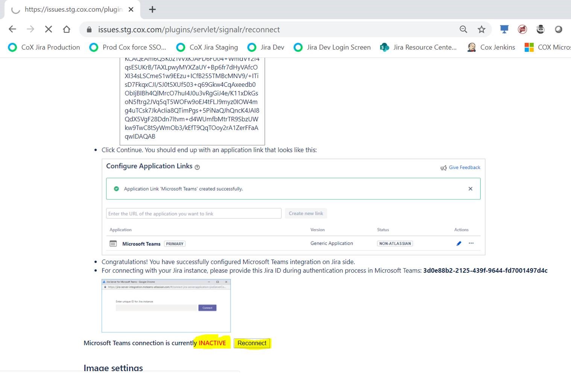The image size is (571, 373).
Task: Open the Cox Jenkins bookmark
Action: click(491, 47)
